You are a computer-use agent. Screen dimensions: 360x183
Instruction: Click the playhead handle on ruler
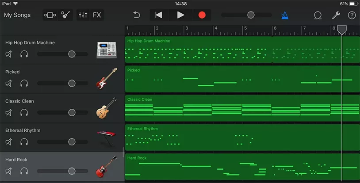coord(342,30)
